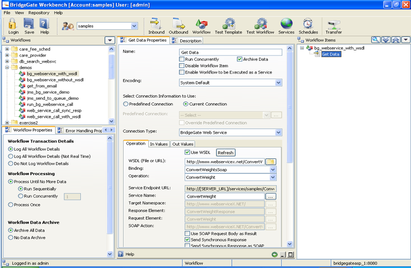Uncheck Archive Data checkbox
Viewport: 411px width, 268px height.
click(239, 59)
